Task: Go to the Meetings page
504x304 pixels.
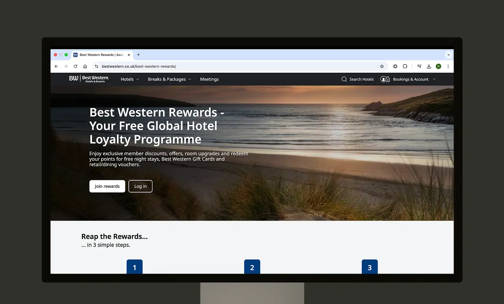Action: pos(209,79)
